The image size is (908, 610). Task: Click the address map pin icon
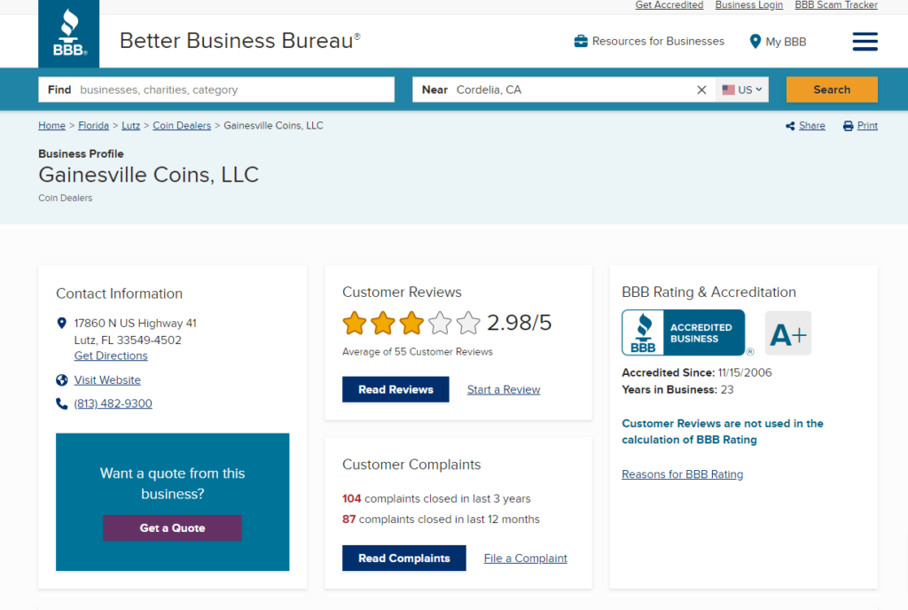pos(62,323)
